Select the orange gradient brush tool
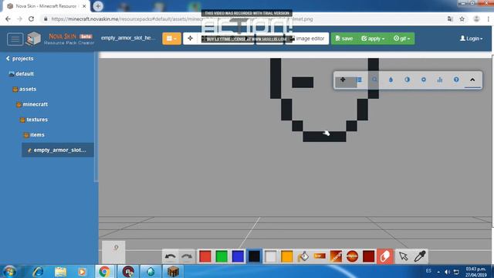 tap(336, 256)
